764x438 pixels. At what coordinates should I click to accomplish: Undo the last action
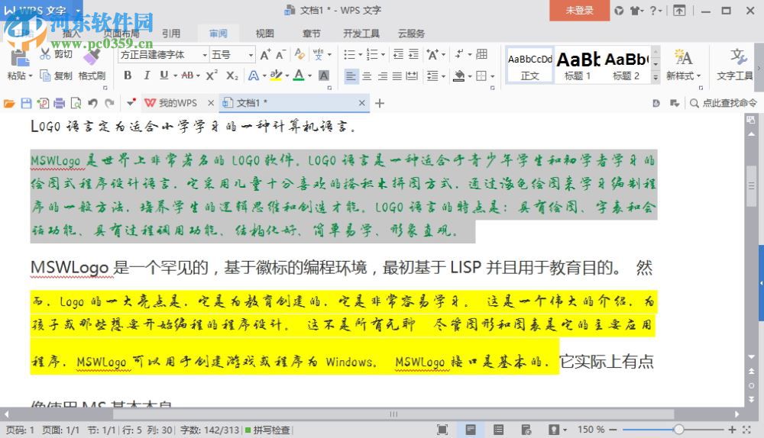point(92,103)
